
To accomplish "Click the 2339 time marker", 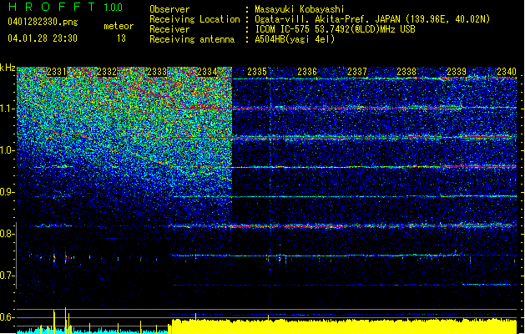I will point(457,72).
